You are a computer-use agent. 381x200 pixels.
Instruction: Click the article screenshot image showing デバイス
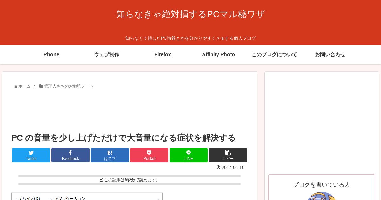click(87, 197)
